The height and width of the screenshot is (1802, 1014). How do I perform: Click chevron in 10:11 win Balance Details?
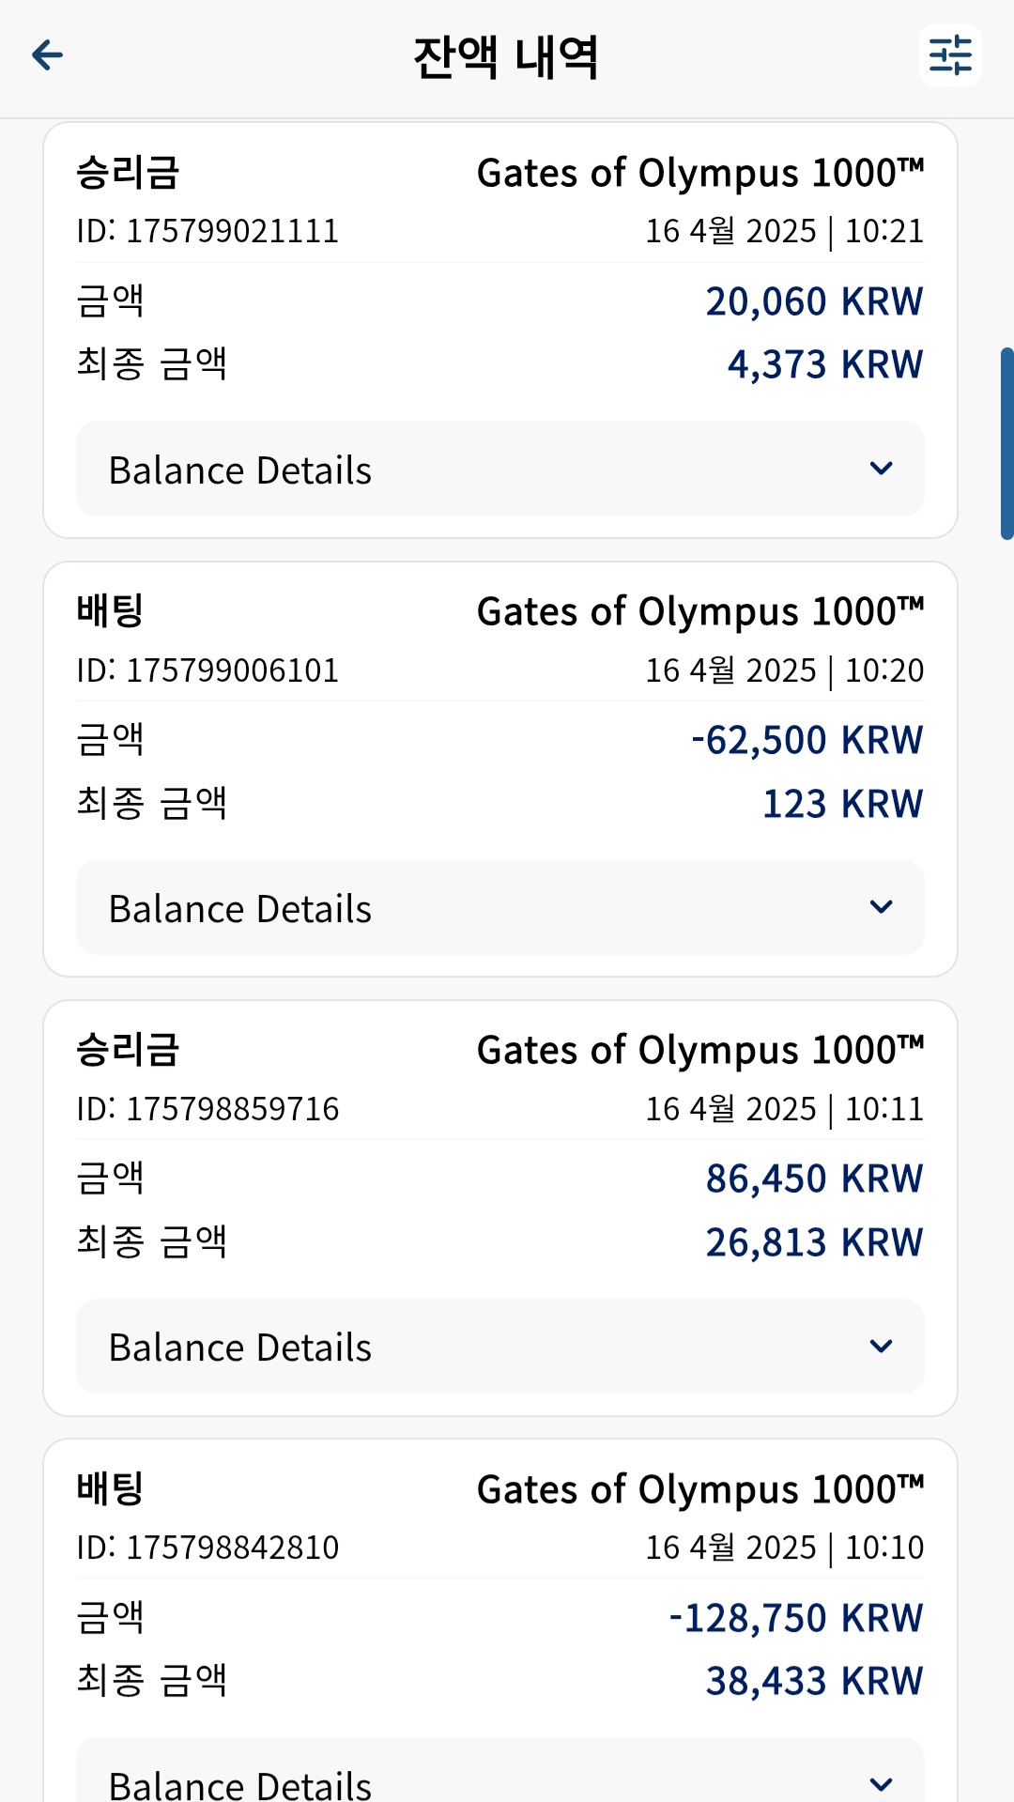[881, 1346]
